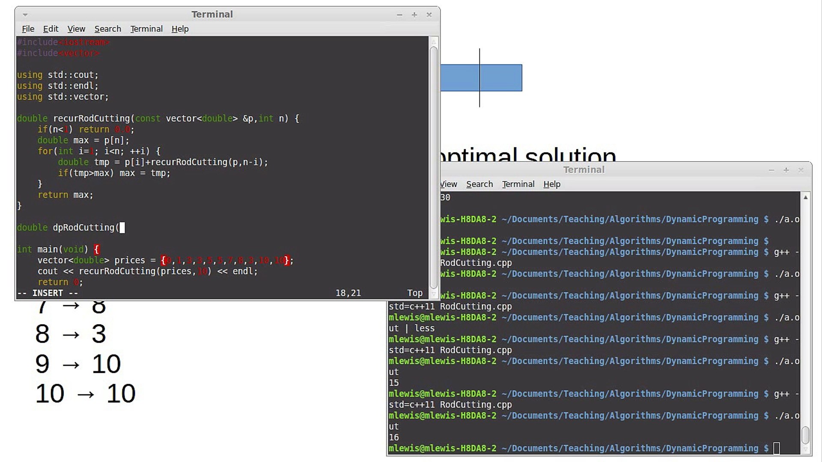Open the Edit menu of the front Terminal

click(x=51, y=29)
